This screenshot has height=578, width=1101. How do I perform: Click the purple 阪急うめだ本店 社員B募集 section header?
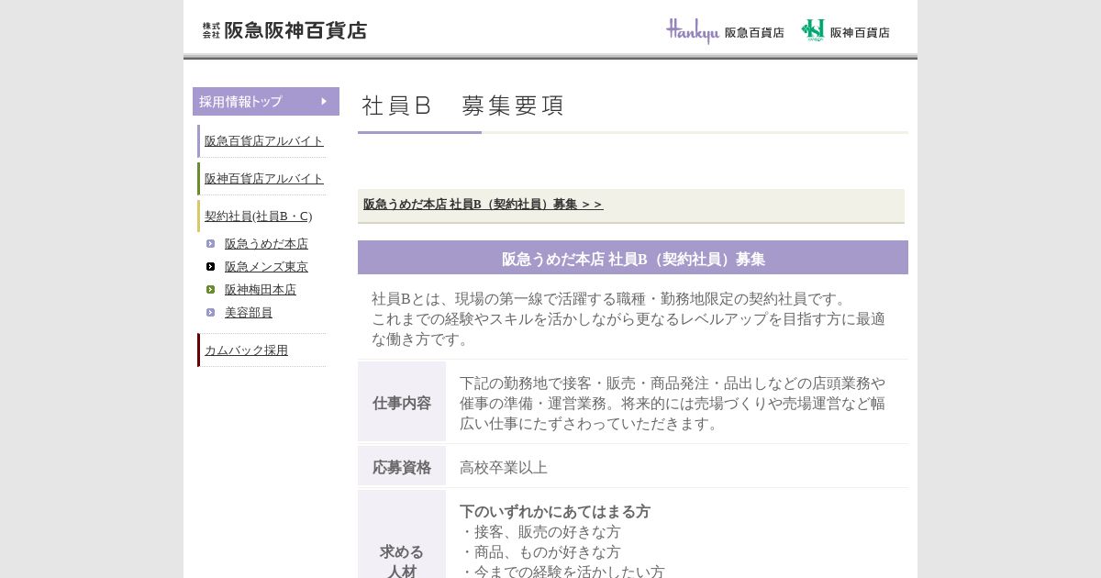[x=633, y=258]
